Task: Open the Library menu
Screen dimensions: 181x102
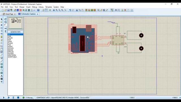Action: 41,7
